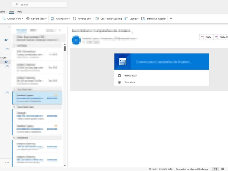Click the Immersive Reader icon
The width and height of the screenshot is (228, 171).
click(143, 19)
